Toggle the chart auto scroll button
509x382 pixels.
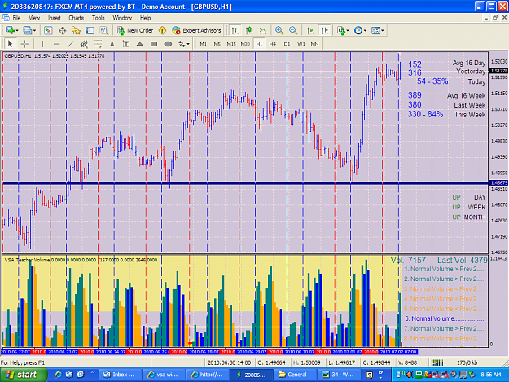click(310, 30)
